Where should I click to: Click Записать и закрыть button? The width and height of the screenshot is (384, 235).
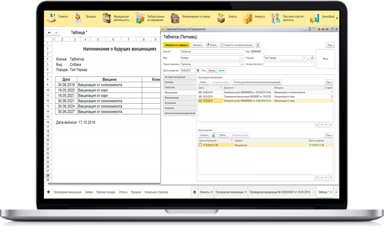point(176,45)
